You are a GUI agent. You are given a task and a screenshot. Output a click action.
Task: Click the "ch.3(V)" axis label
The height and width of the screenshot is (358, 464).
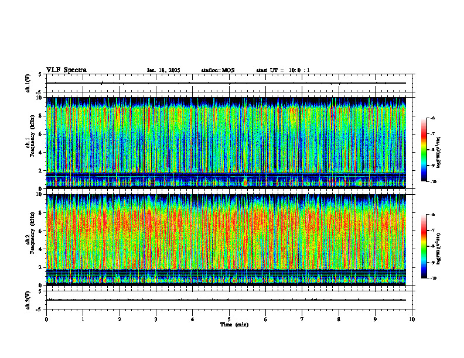click(x=28, y=300)
